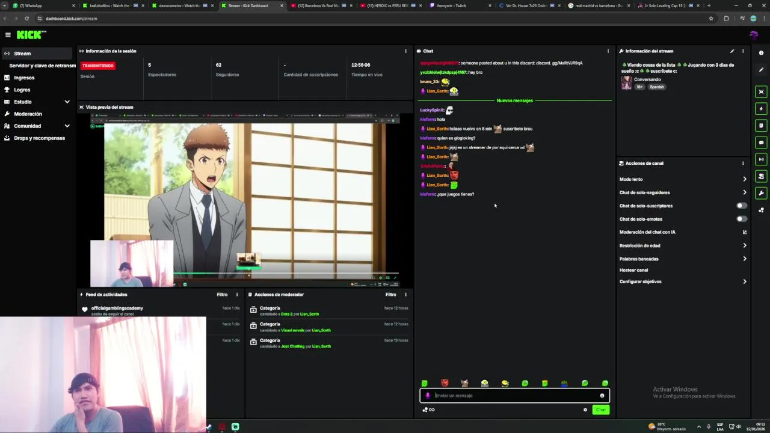Click the browser address bar

click(373, 19)
